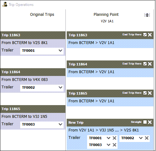This screenshot has width=156, height=151.
Task: Enable the Straight checkbox on New Trip
Action: 145,122
